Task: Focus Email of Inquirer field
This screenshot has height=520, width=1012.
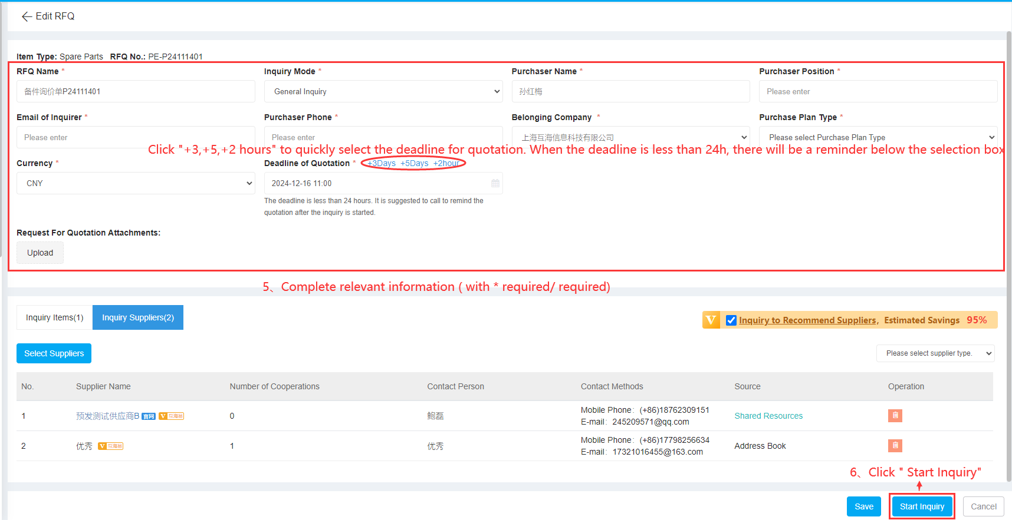Action: 136,137
